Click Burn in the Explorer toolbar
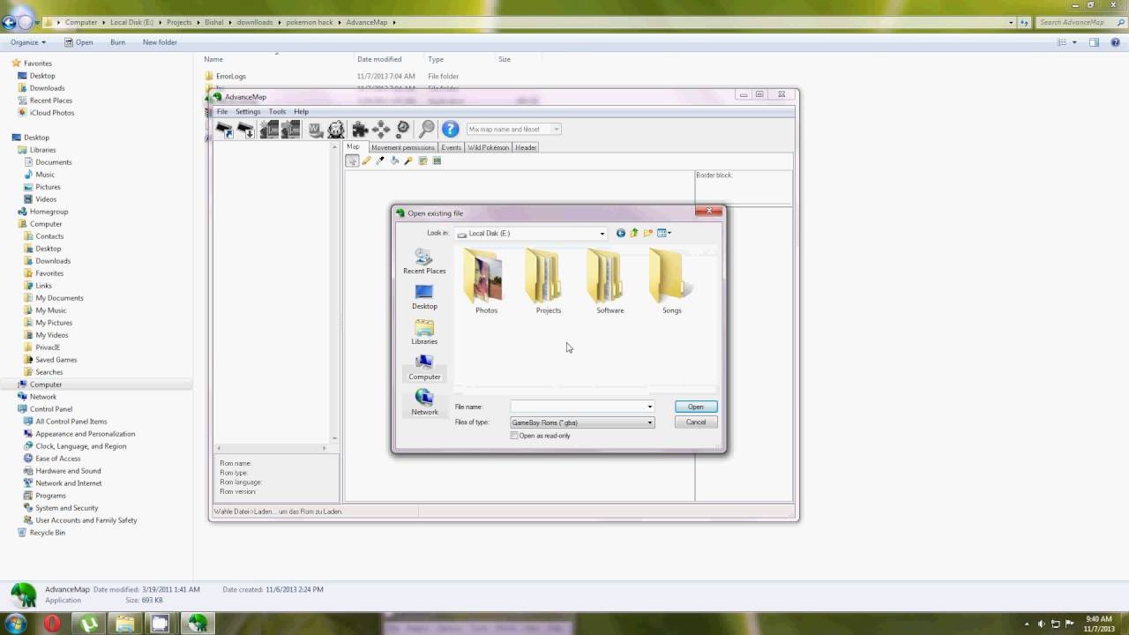Viewport: 1129px width, 635px height. (x=117, y=42)
